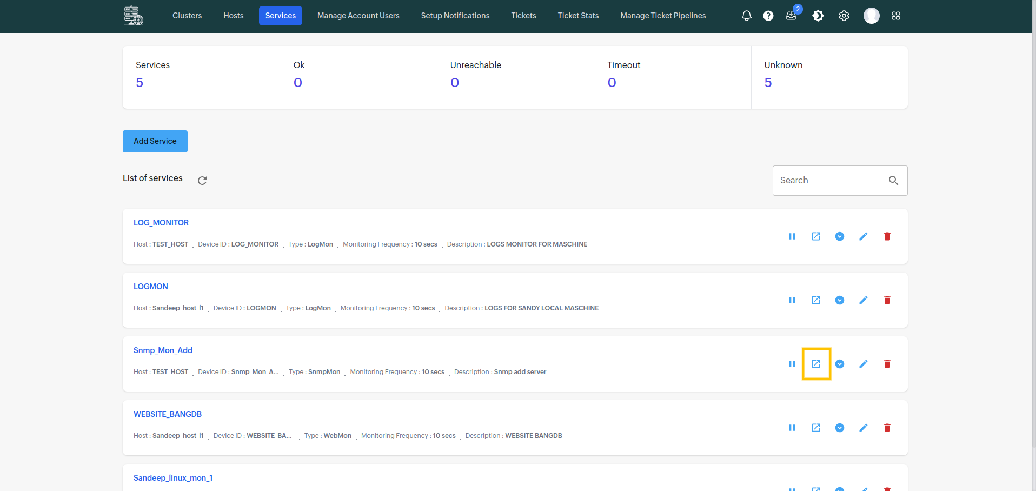
Task: Pause monitoring for Snmp_Mon_Add service
Action: click(x=792, y=364)
